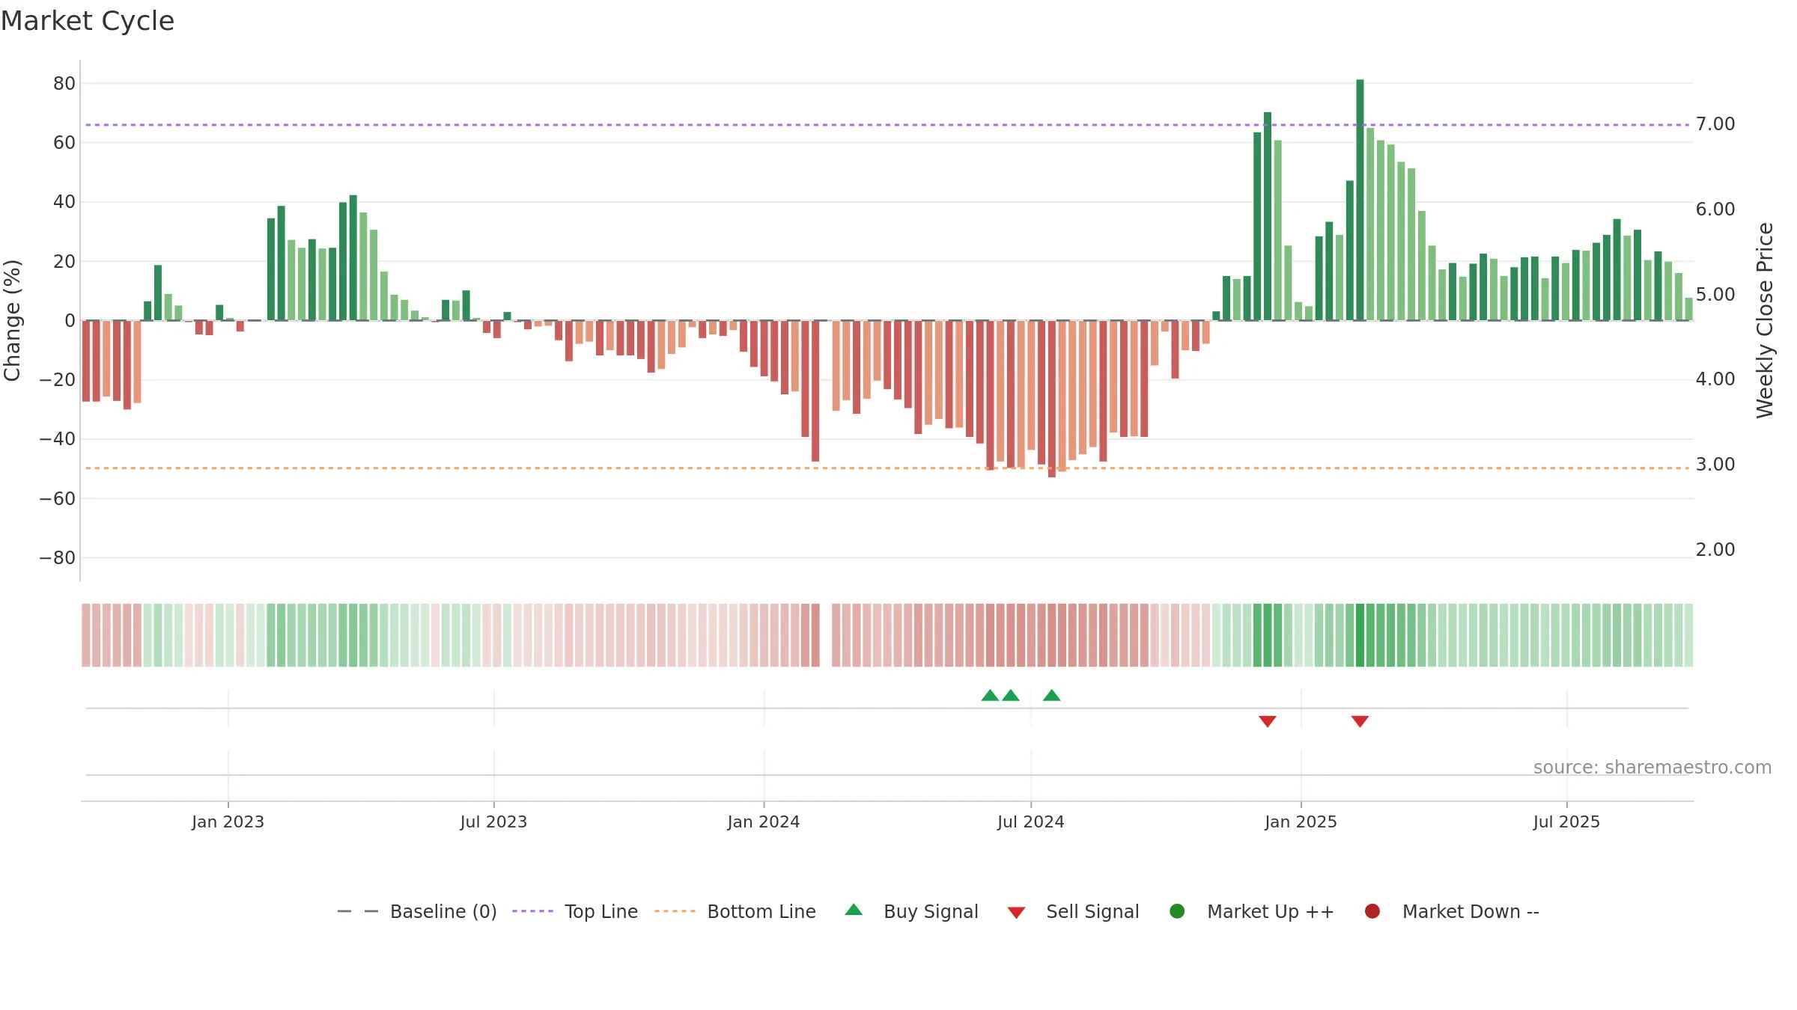Click the Jan 2023 x-axis label
1797x1010 pixels.
228,821
